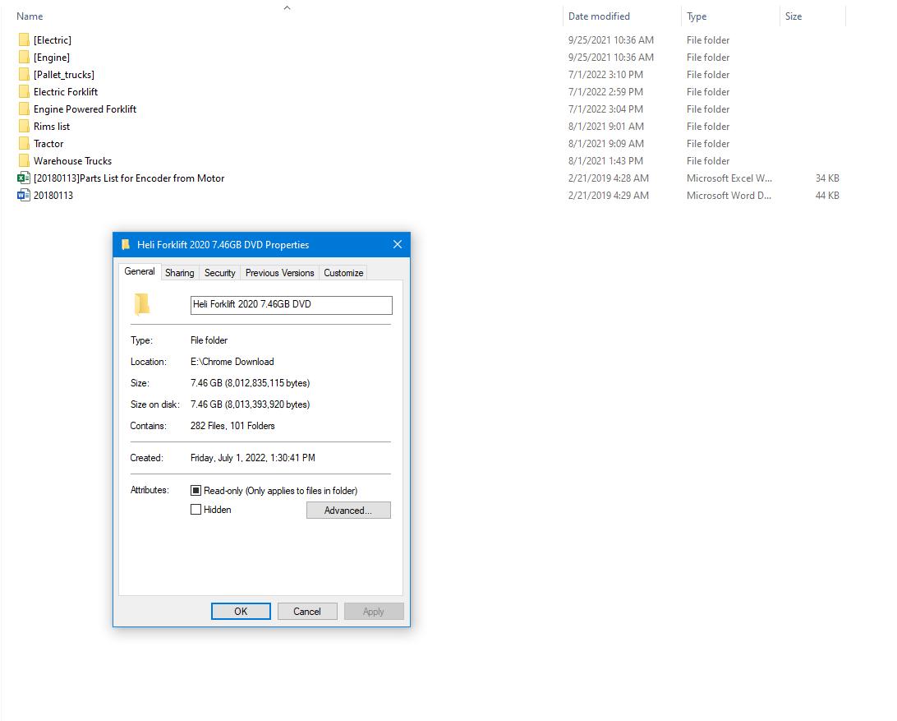This screenshot has width=897, height=721.
Task: Enable the Hidden attribute checkbox
Action: (195, 510)
